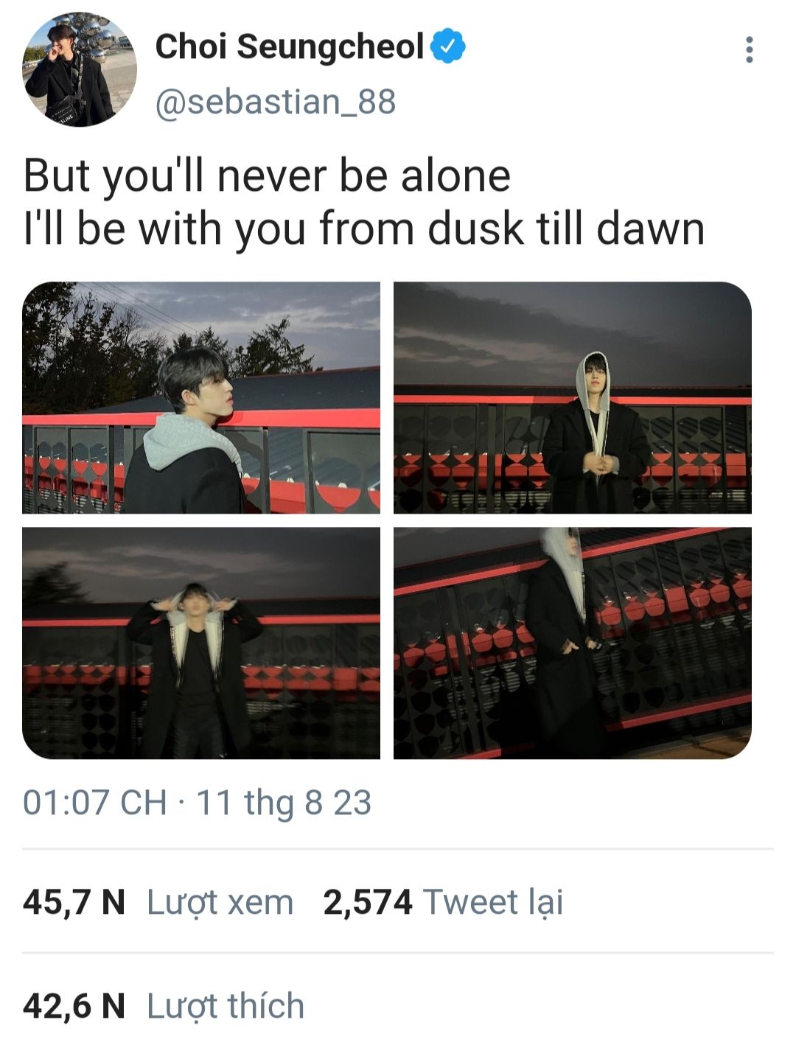Viewport: 796px width, 1048px height.
Task: Click the Tweet lại label
Action: (x=493, y=902)
